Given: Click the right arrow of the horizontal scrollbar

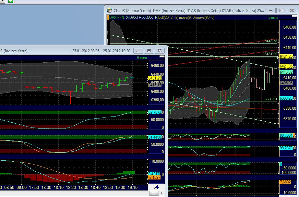Looking at the screenshot, I should tap(162, 193).
